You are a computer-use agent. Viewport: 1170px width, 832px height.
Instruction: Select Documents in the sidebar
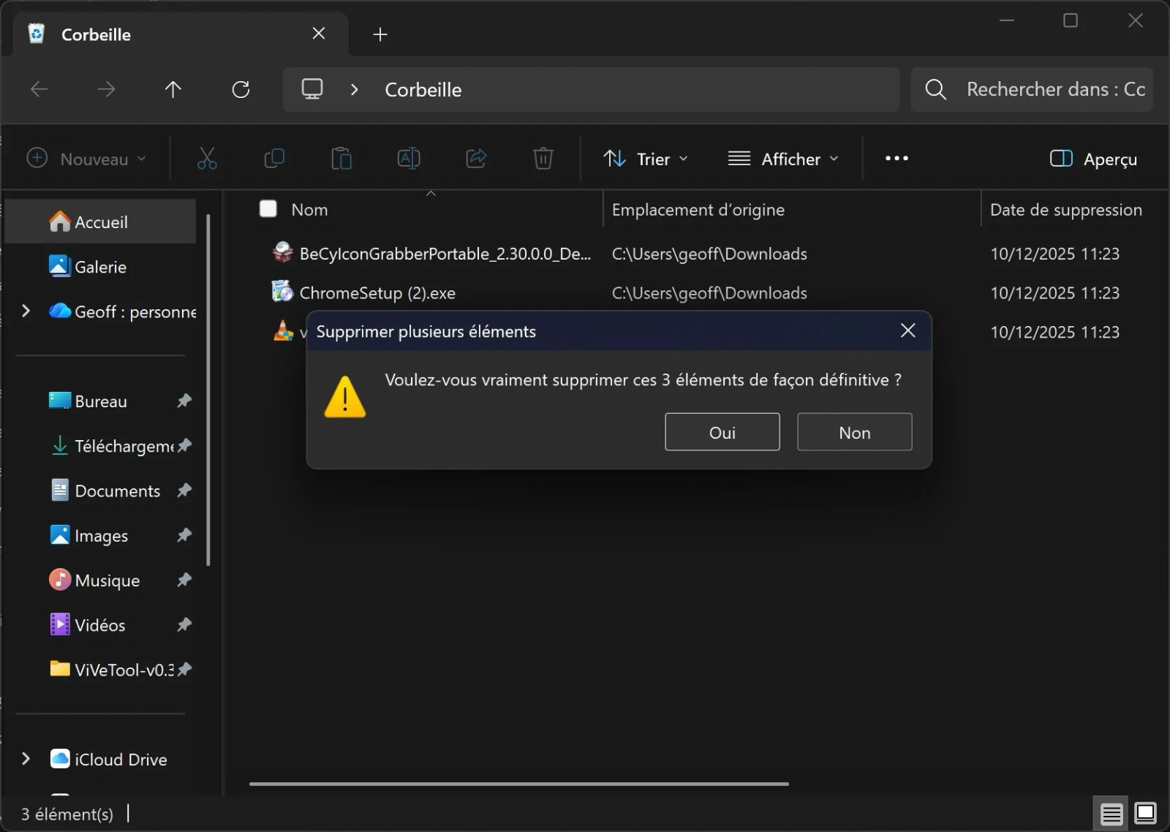click(117, 491)
